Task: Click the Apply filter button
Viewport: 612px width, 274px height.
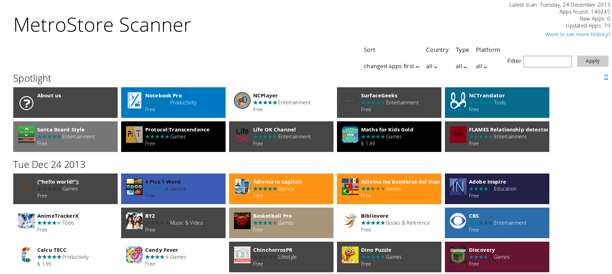Action: pos(593,61)
